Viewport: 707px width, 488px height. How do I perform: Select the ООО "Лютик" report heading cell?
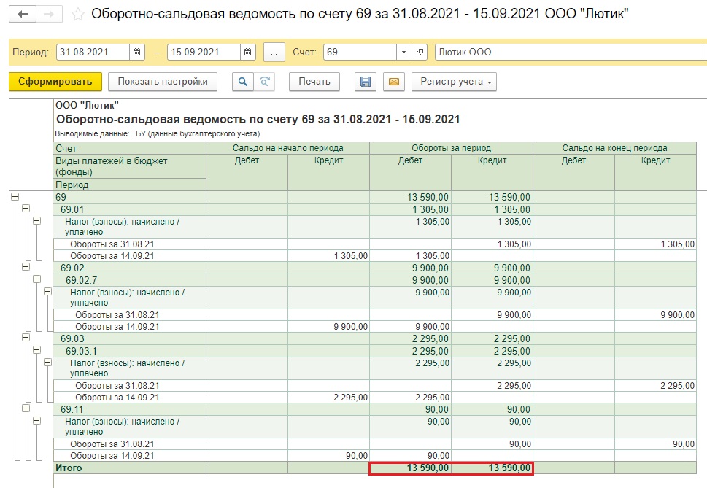pos(87,106)
